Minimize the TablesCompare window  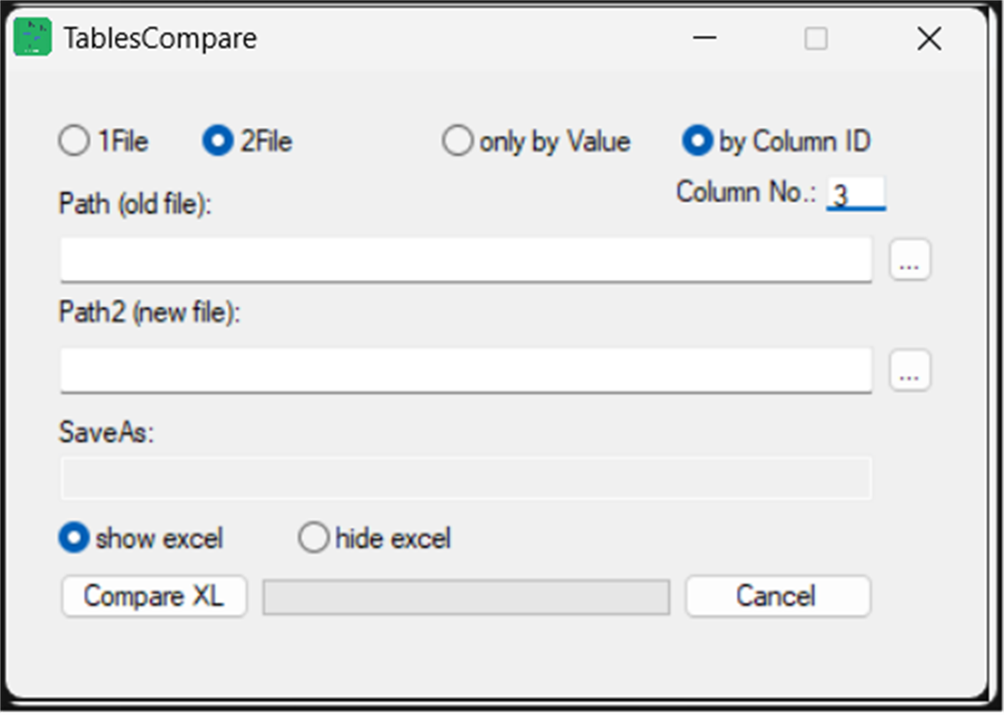click(x=704, y=38)
